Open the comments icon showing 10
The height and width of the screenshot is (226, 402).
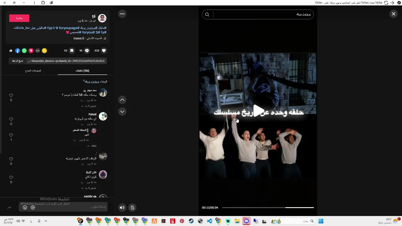(87, 51)
